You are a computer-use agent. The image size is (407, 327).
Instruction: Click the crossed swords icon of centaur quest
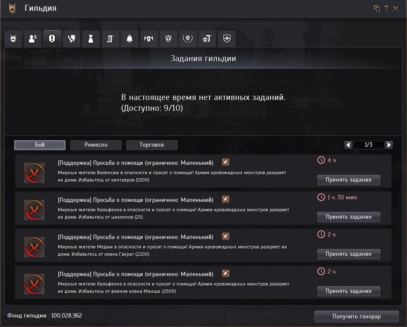coord(34,173)
